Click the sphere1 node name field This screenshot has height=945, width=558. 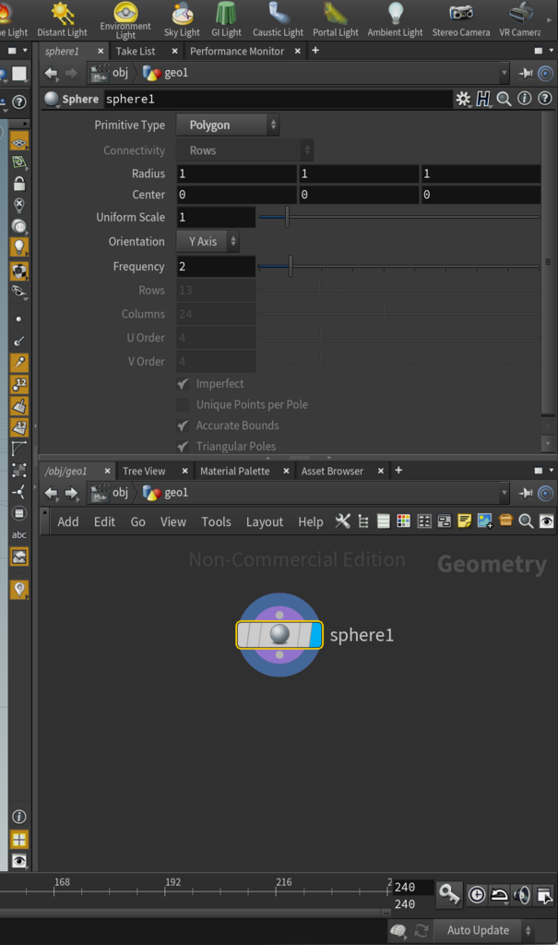click(x=278, y=99)
